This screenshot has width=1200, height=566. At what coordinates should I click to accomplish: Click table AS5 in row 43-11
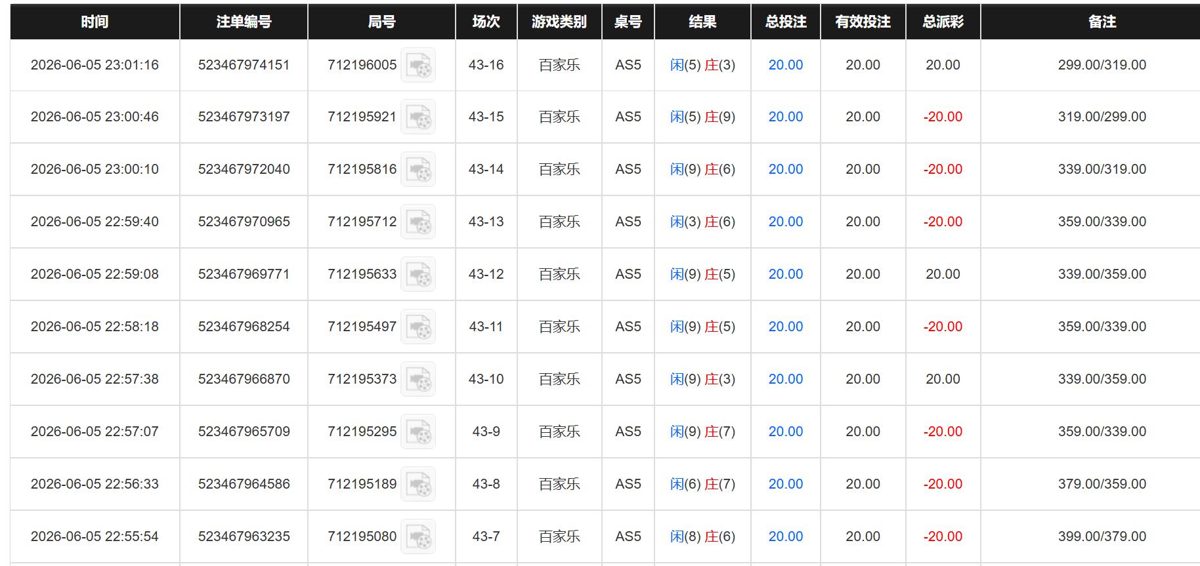pos(628,327)
